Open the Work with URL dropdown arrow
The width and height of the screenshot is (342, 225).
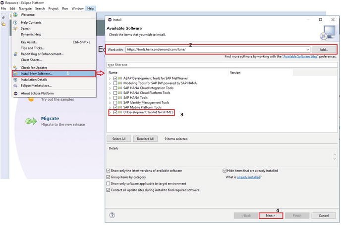click(307, 49)
